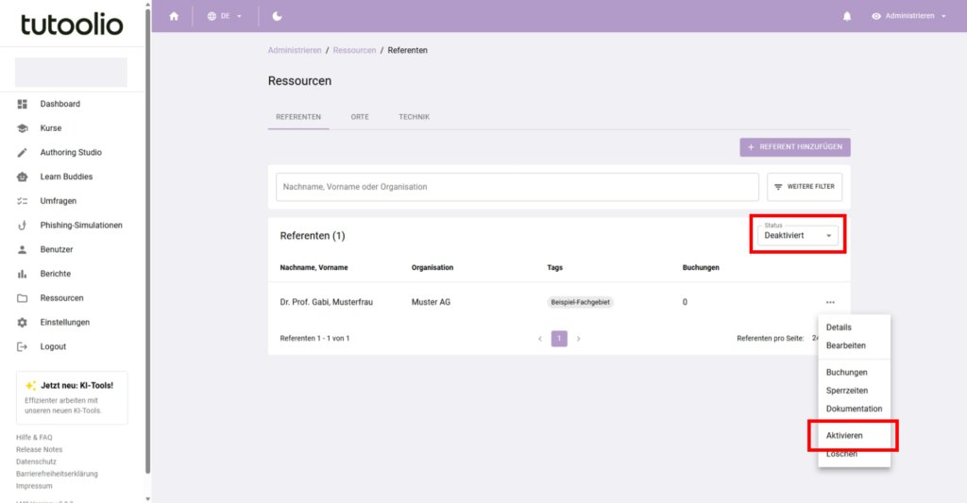
Task: Click the Dr. Prof. Gabi, Musterfrau row name
Action: pyautogui.click(x=326, y=302)
